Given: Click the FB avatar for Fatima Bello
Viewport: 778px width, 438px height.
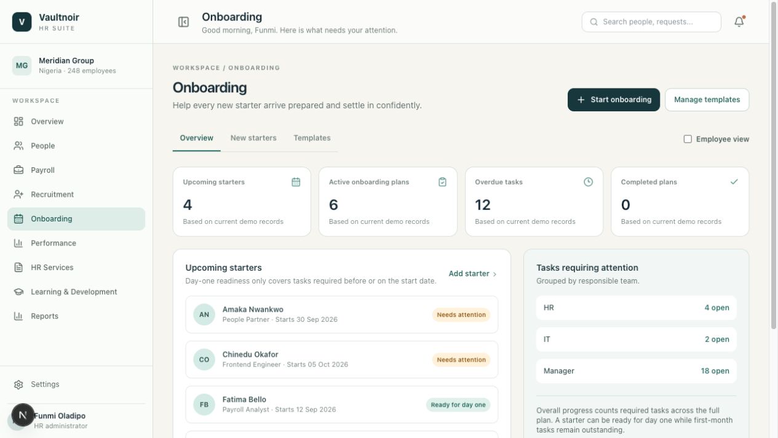Looking at the screenshot, I should (204, 404).
